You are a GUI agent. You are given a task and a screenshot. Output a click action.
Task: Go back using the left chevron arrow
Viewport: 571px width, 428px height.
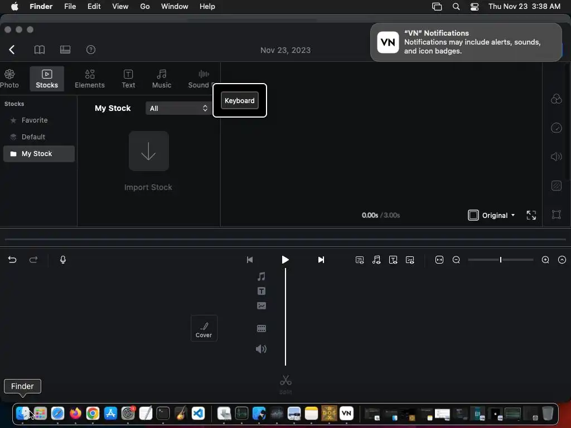12,50
